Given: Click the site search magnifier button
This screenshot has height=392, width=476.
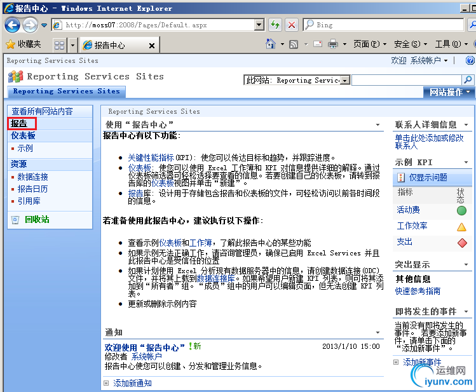Looking at the screenshot, I should [468, 80].
